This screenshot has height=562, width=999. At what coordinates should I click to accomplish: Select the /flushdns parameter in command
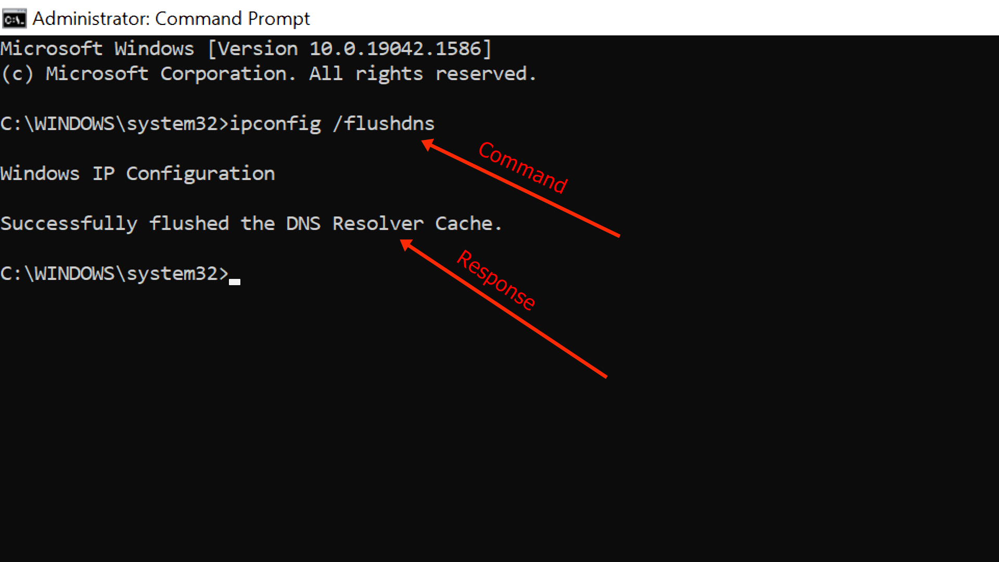[387, 123]
